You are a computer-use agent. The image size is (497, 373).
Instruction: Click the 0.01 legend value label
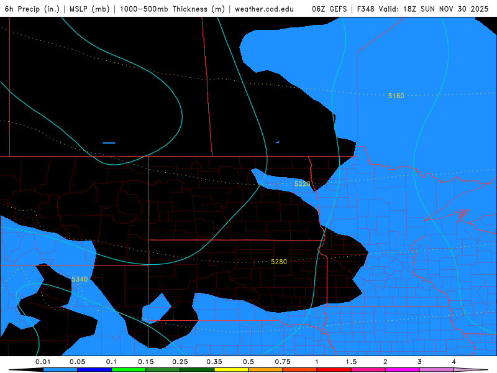point(43,362)
